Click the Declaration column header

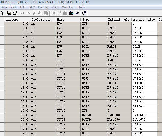pyautogui.click(x=42, y=20)
